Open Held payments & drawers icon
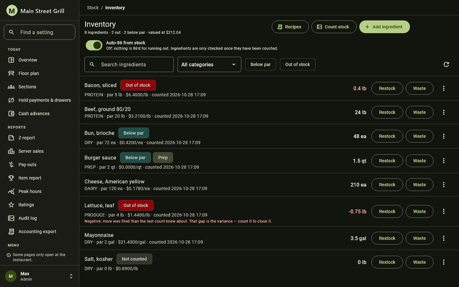Image resolution: width=459 pixels, height=287 pixels. click(11, 100)
